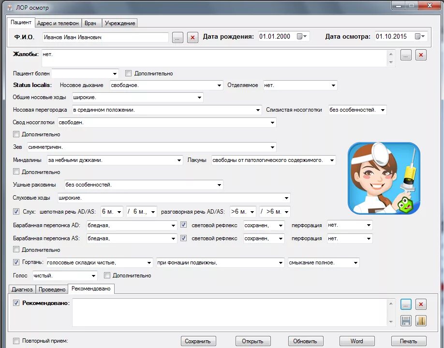Export via the Word button
This screenshot has width=444, height=348.
pyautogui.click(x=357, y=341)
